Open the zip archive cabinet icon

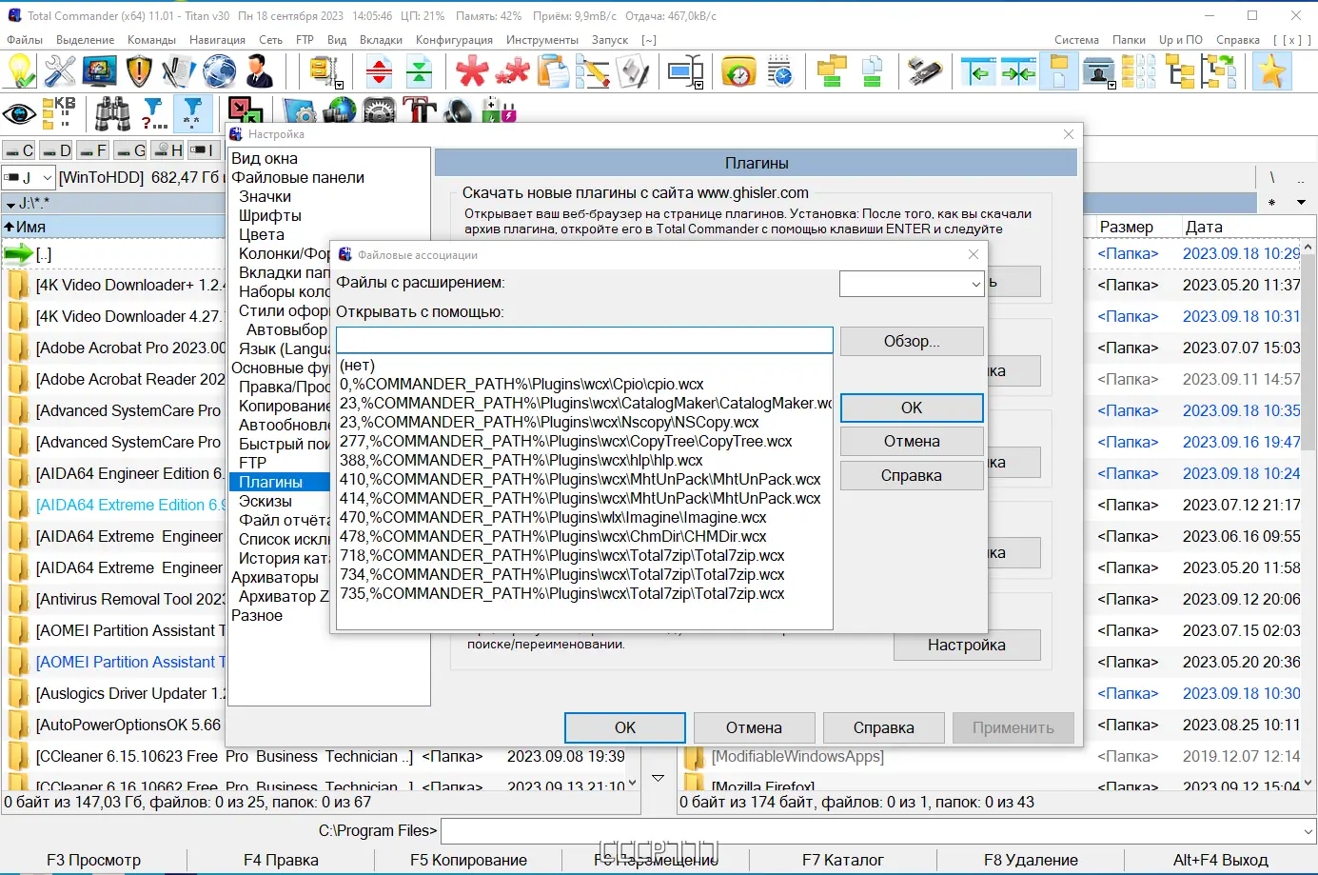pyautogui.click(x=325, y=71)
